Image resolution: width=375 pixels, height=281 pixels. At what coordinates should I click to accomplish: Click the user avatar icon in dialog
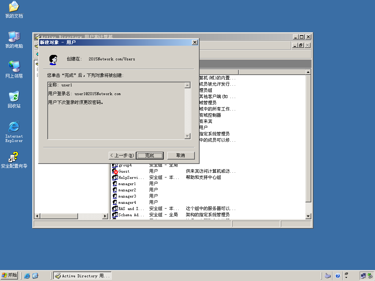pyautogui.click(x=53, y=60)
